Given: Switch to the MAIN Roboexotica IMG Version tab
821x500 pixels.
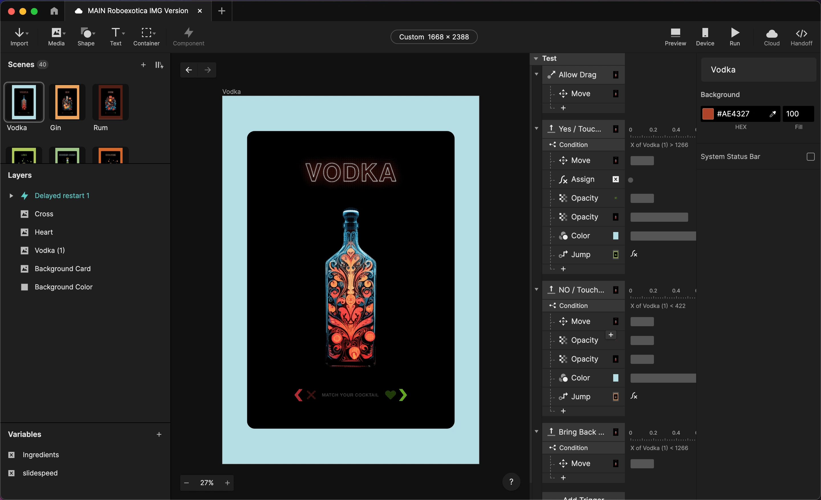Looking at the screenshot, I should [138, 11].
